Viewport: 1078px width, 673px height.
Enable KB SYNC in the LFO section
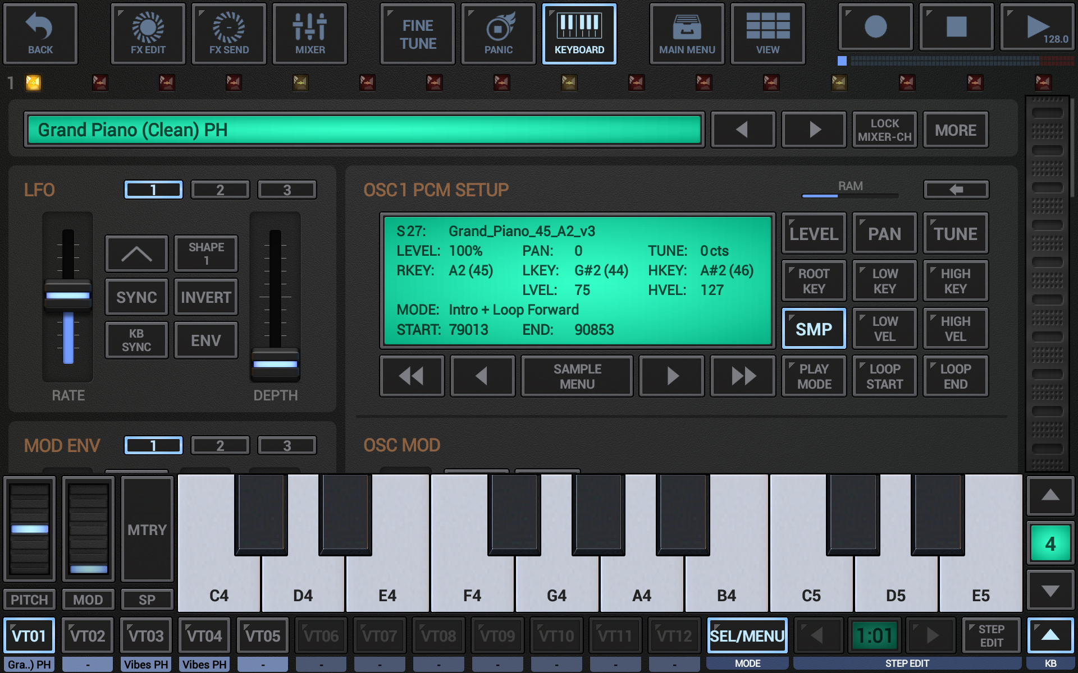pyautogui.click(x=136, y=340)
